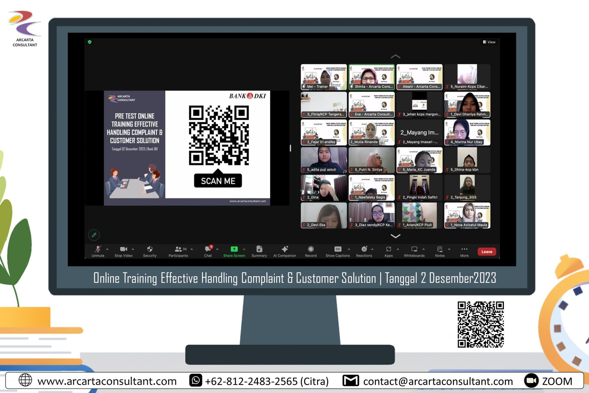Image resolution: width=589 pixels, height=393 pixels.
Task: Start recording with Record icon
Action: tap(311, 250)
